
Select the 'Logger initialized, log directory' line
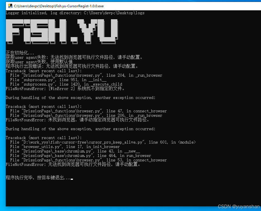click(75, 13)
